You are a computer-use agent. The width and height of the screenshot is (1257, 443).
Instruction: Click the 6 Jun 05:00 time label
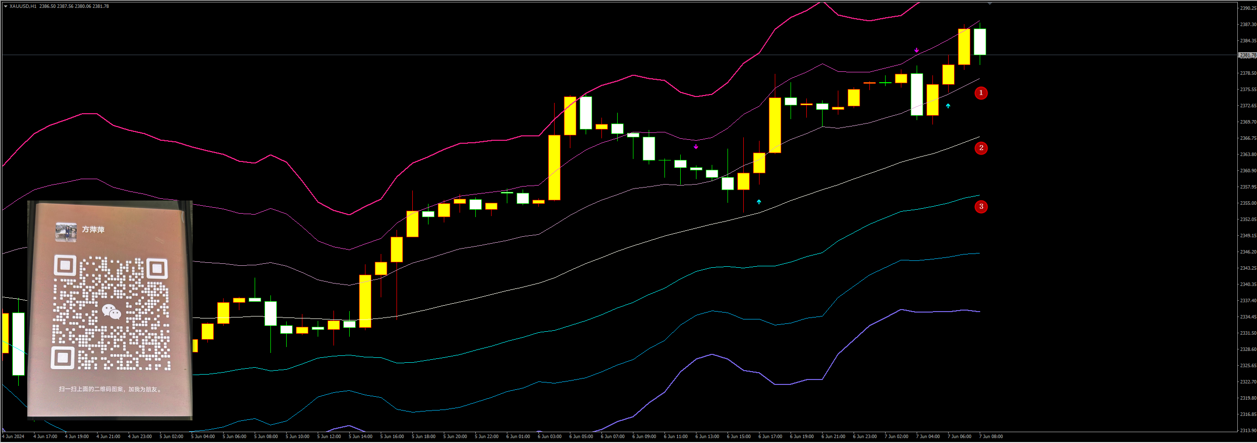[x=581, y=437]
